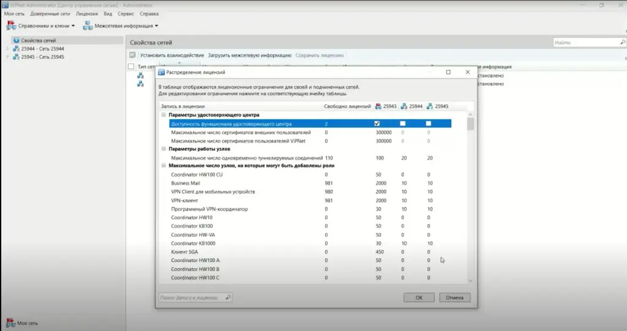627x331 pixels.
Task: Close the Распределение лицензий dialog
Action: pos(467,72)
